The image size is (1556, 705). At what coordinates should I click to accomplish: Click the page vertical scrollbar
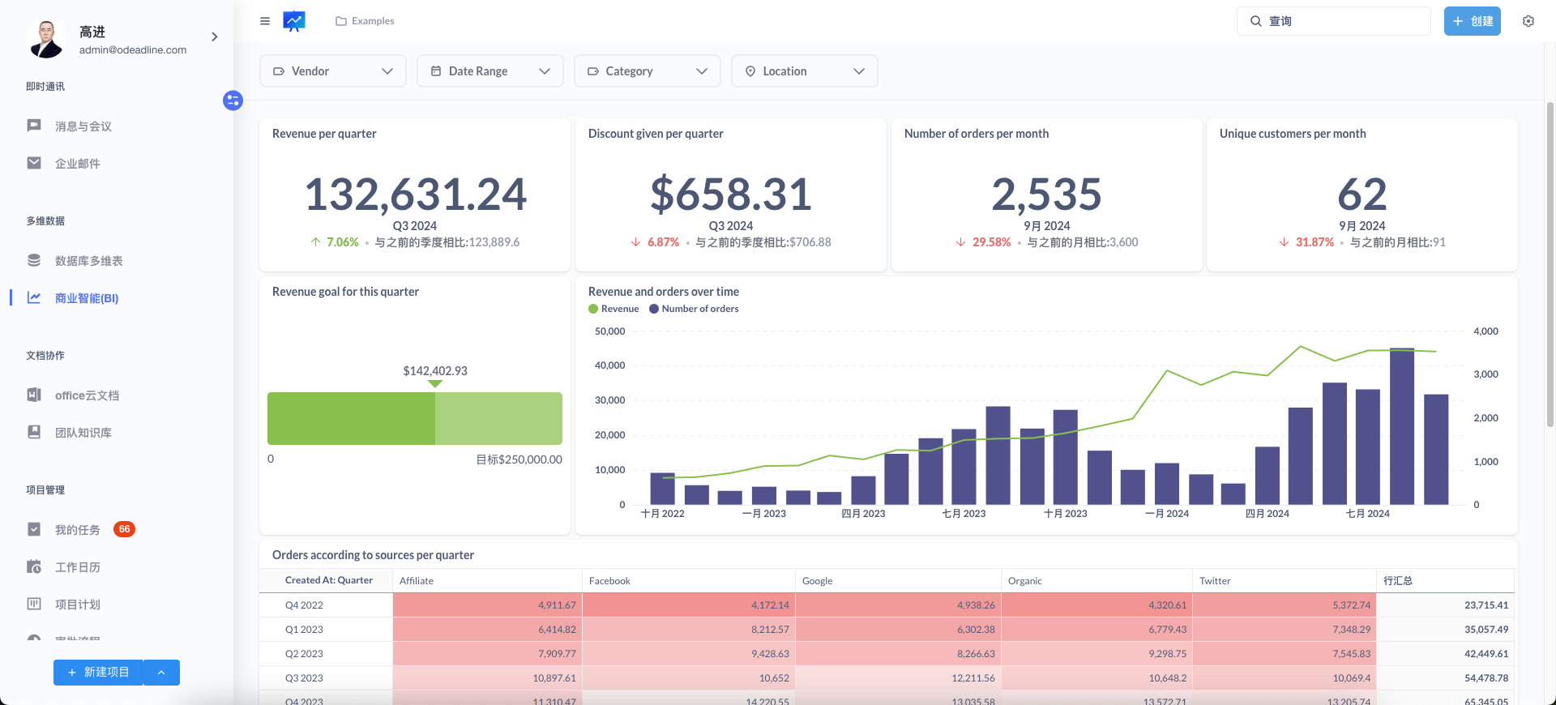[x=1550, y=263]
